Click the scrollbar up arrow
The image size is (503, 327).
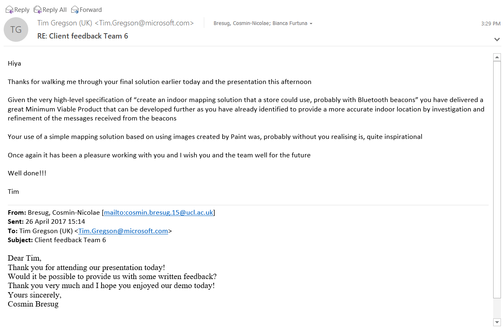pos(497,57)
